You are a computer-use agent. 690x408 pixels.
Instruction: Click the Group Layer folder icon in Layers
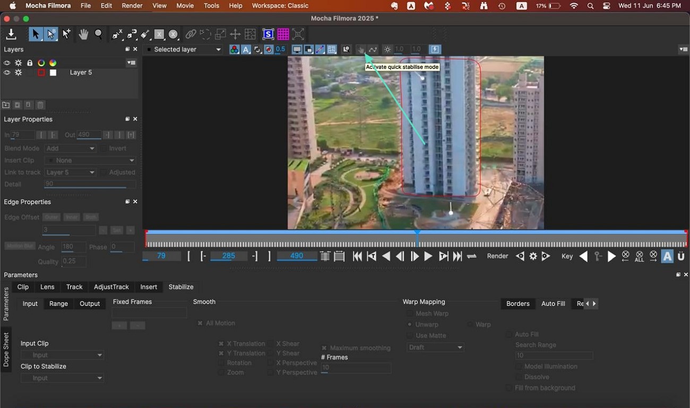click(6, 105)
